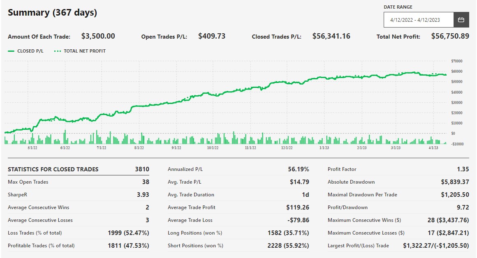Click the STATISTICS FOR CLOSED TRADES header
Image resolution: width=477 pixels, height=258 pixels.
tap(53, 169)
